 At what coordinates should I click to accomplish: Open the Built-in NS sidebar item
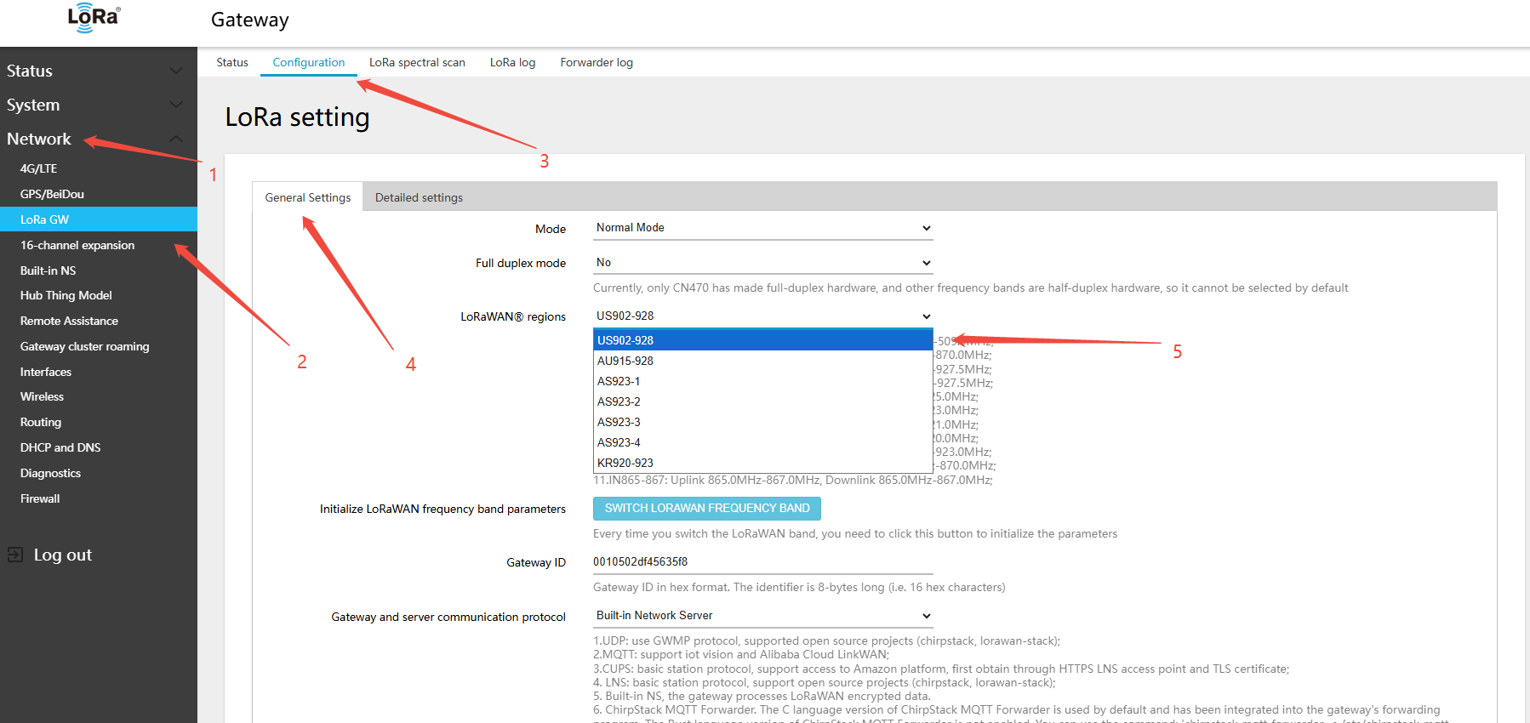click(x=49, y=270)
